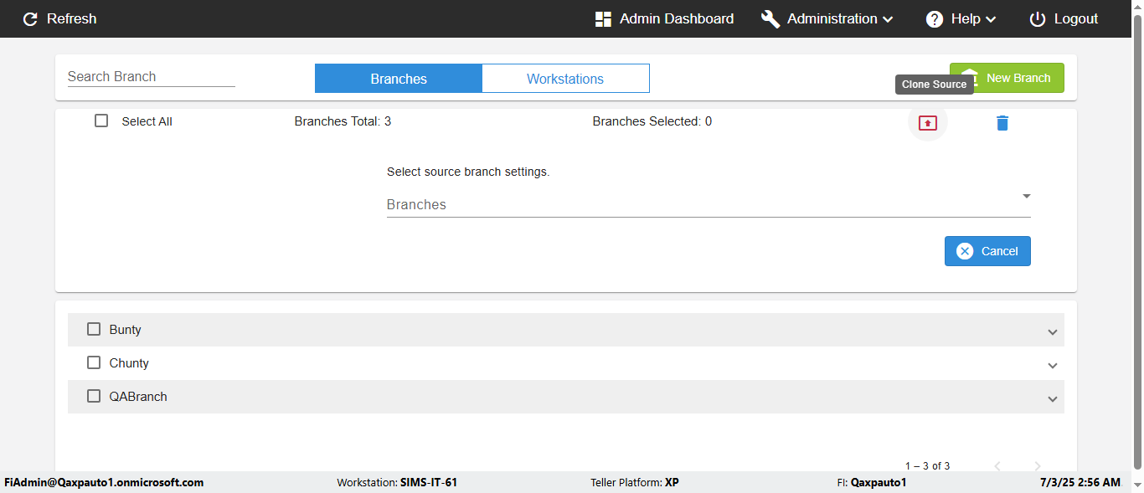The width and height of the screenshot is (1144, 493).
Task: Select the Branches tab
Action: click(x=399, y=79)
